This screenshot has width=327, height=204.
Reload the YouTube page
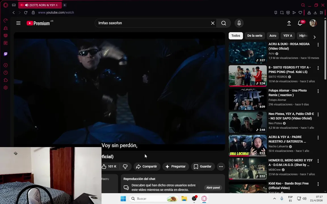[x=26, y=12]
